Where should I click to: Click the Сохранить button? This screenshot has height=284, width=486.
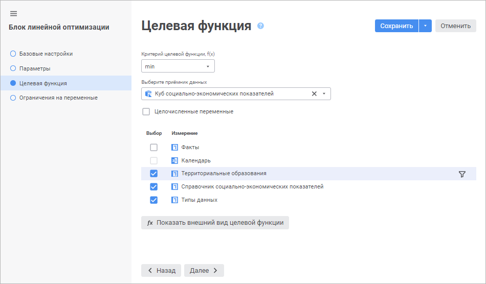[x=396, y=26]
